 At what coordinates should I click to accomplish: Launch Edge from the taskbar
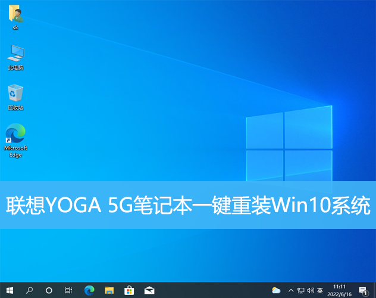(89, 290)
